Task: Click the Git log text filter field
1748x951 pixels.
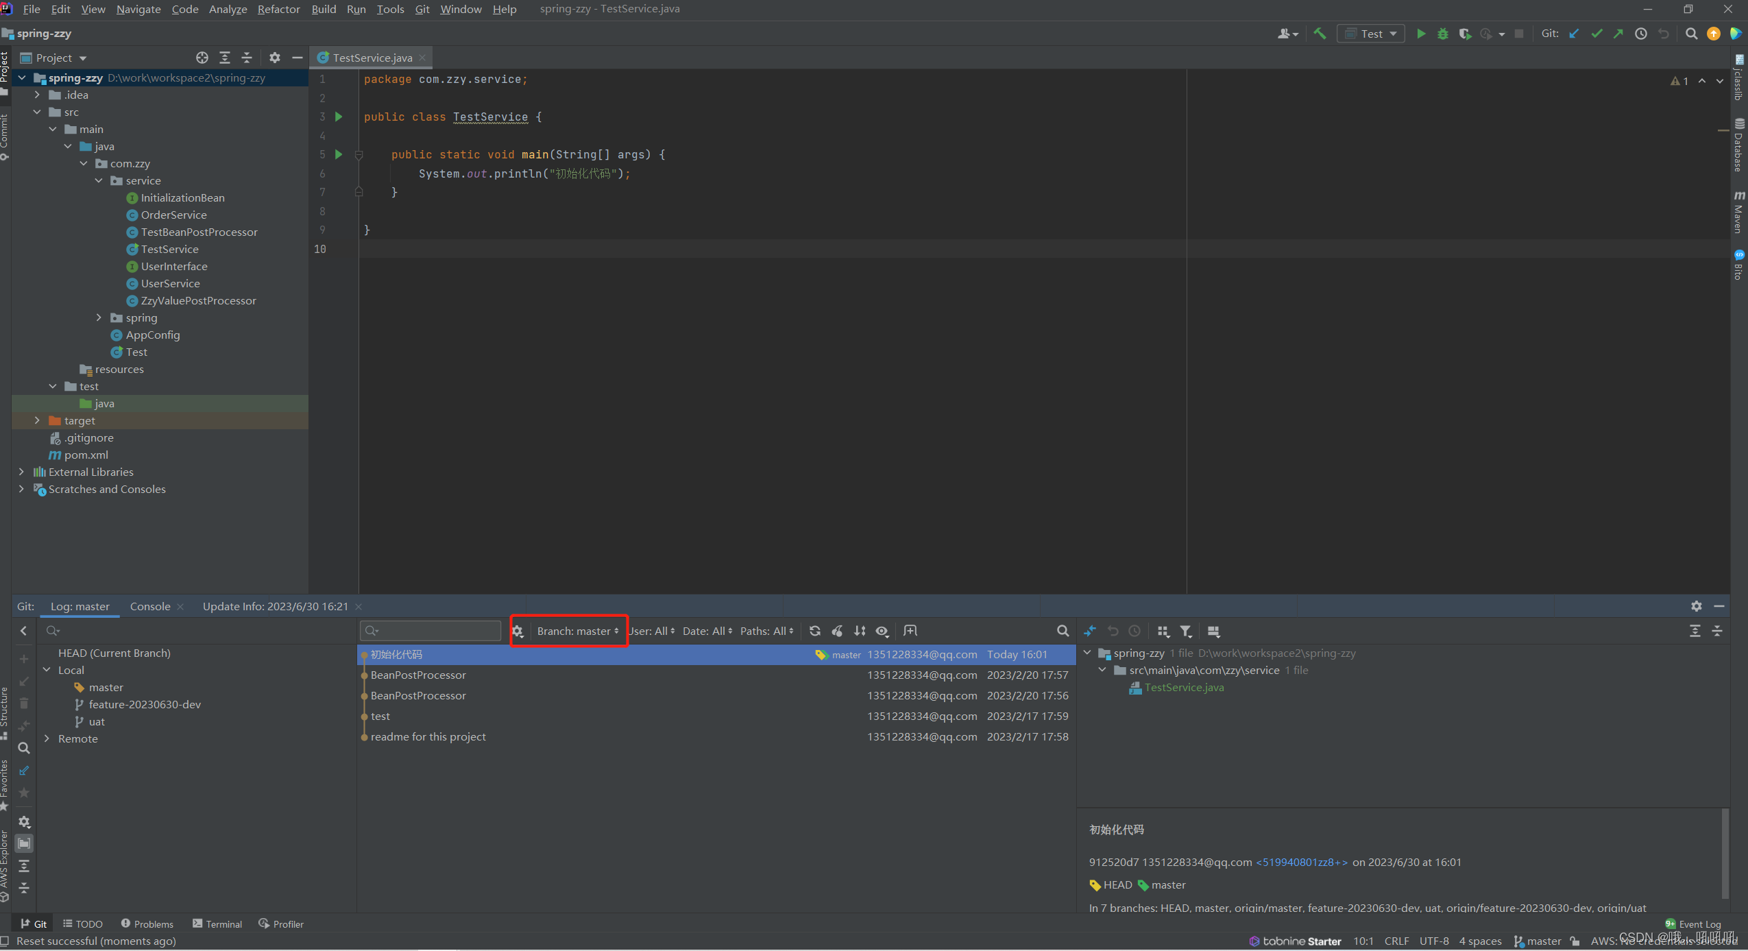Action: click(x=430, y=631)
